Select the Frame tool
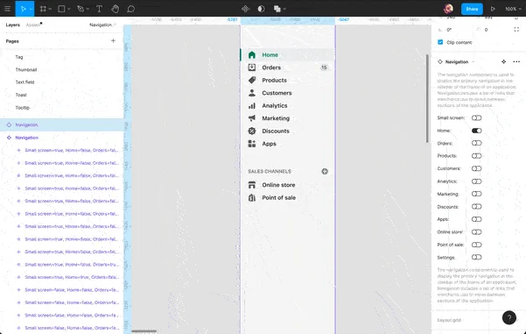 (43, 9)
